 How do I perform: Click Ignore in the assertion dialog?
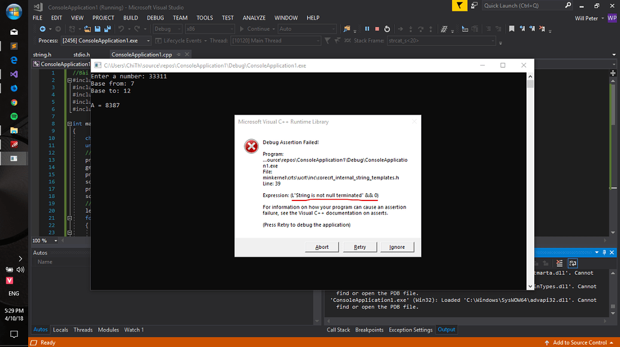coord(397,247)
